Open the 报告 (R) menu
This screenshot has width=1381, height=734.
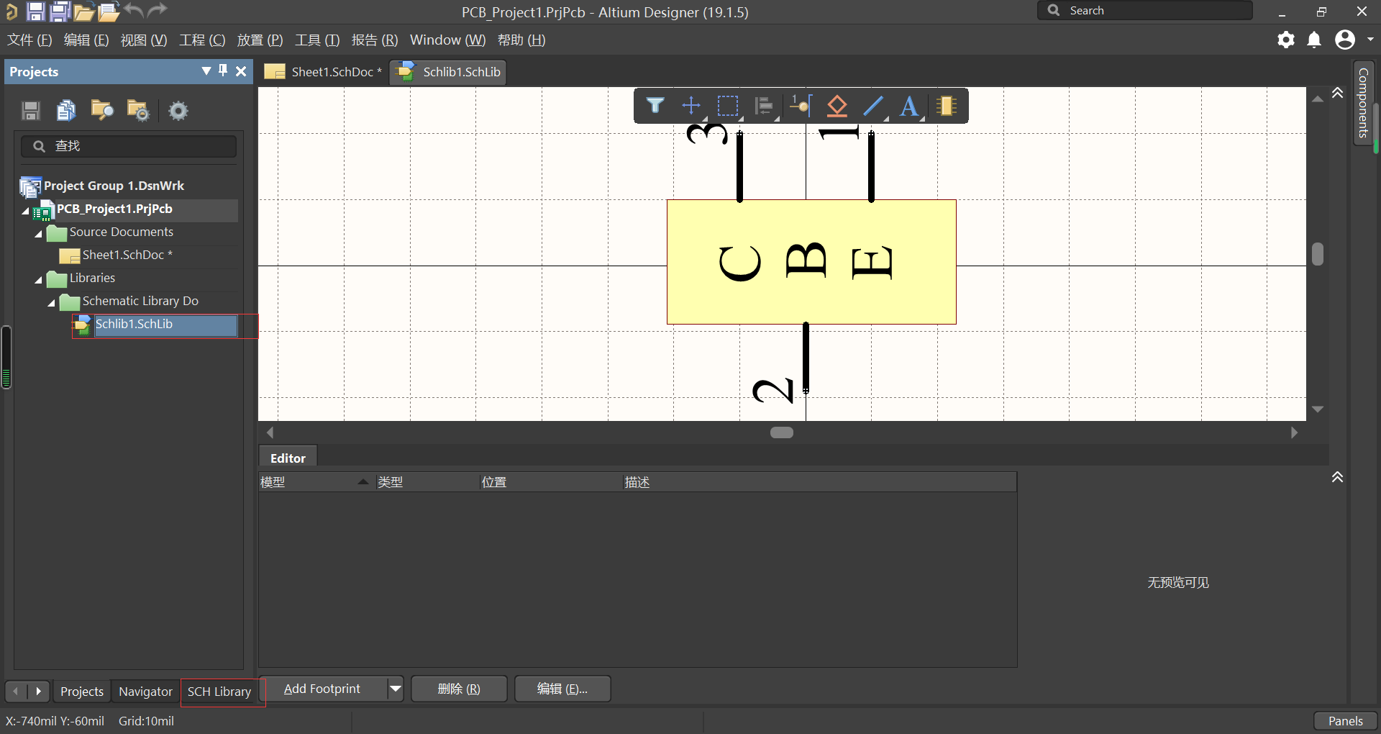coord(374,40)
